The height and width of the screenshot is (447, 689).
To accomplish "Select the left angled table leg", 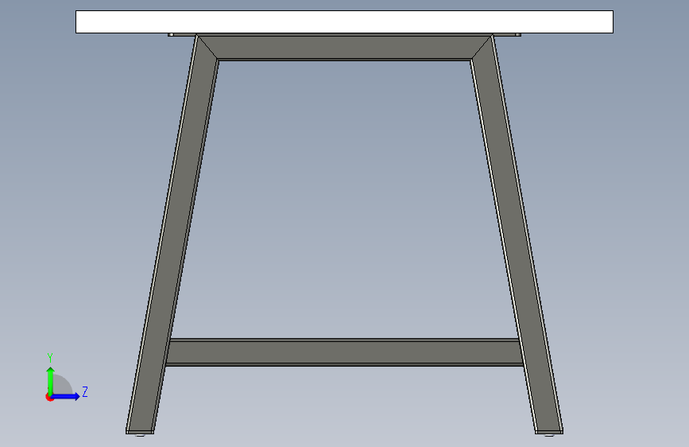I will tap(172, 235).
